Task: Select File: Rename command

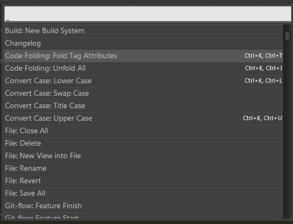Action: [143, 168]
